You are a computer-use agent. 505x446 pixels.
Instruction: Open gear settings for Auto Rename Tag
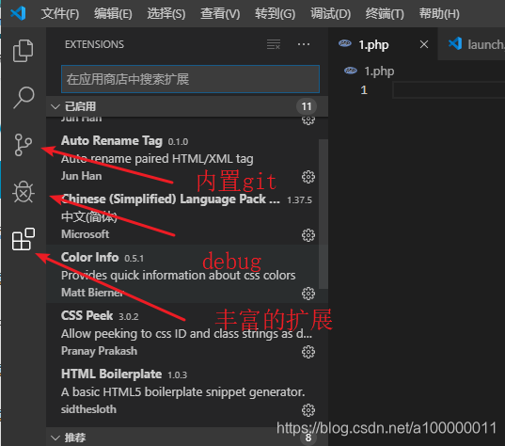tap(308, 177)
